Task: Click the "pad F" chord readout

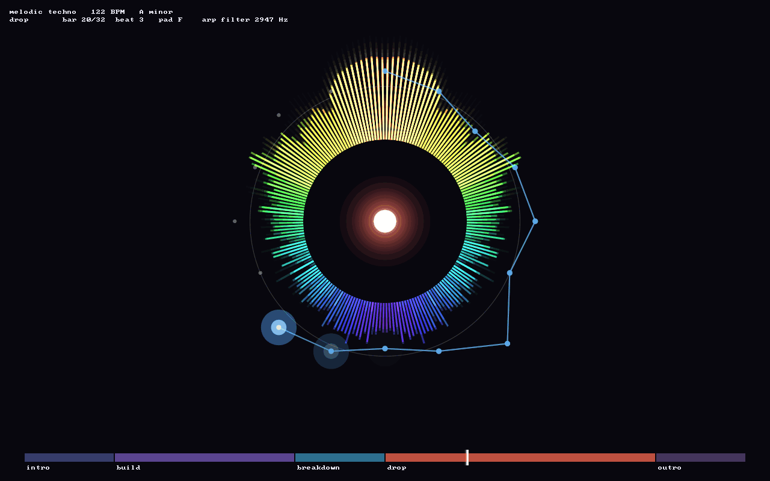Action: click(x=170, y=20)
